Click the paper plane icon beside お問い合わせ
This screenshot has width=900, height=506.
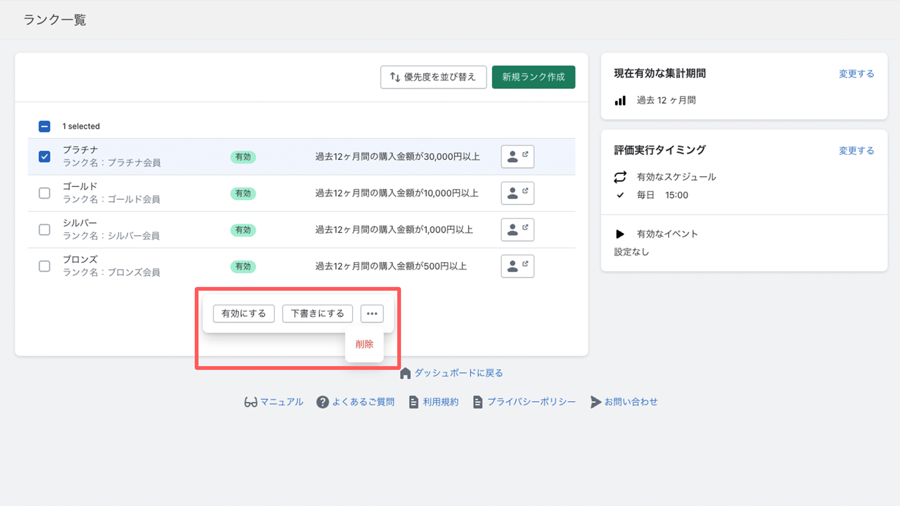pyautogui.click(x=595, y=402)
